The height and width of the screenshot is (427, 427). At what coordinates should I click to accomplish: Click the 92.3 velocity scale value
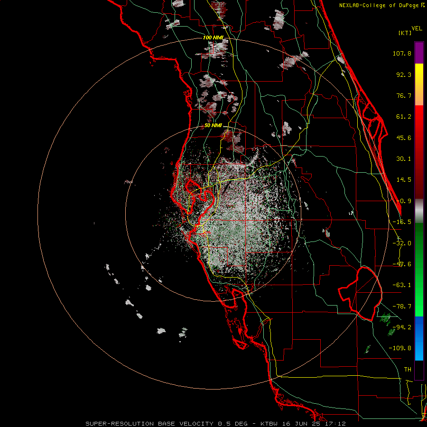point(404,74)
